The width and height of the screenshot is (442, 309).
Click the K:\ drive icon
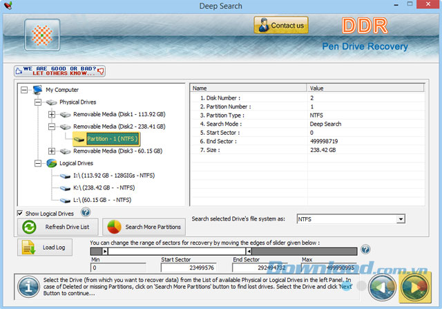click(66, 188)
